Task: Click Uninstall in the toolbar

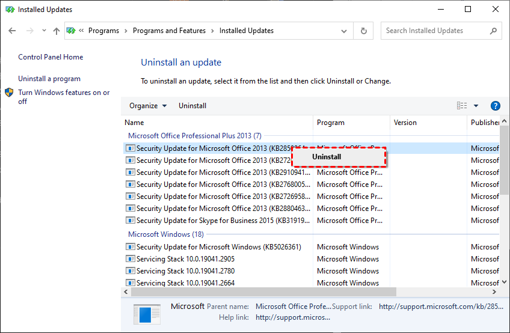Action: coord(192,106)
